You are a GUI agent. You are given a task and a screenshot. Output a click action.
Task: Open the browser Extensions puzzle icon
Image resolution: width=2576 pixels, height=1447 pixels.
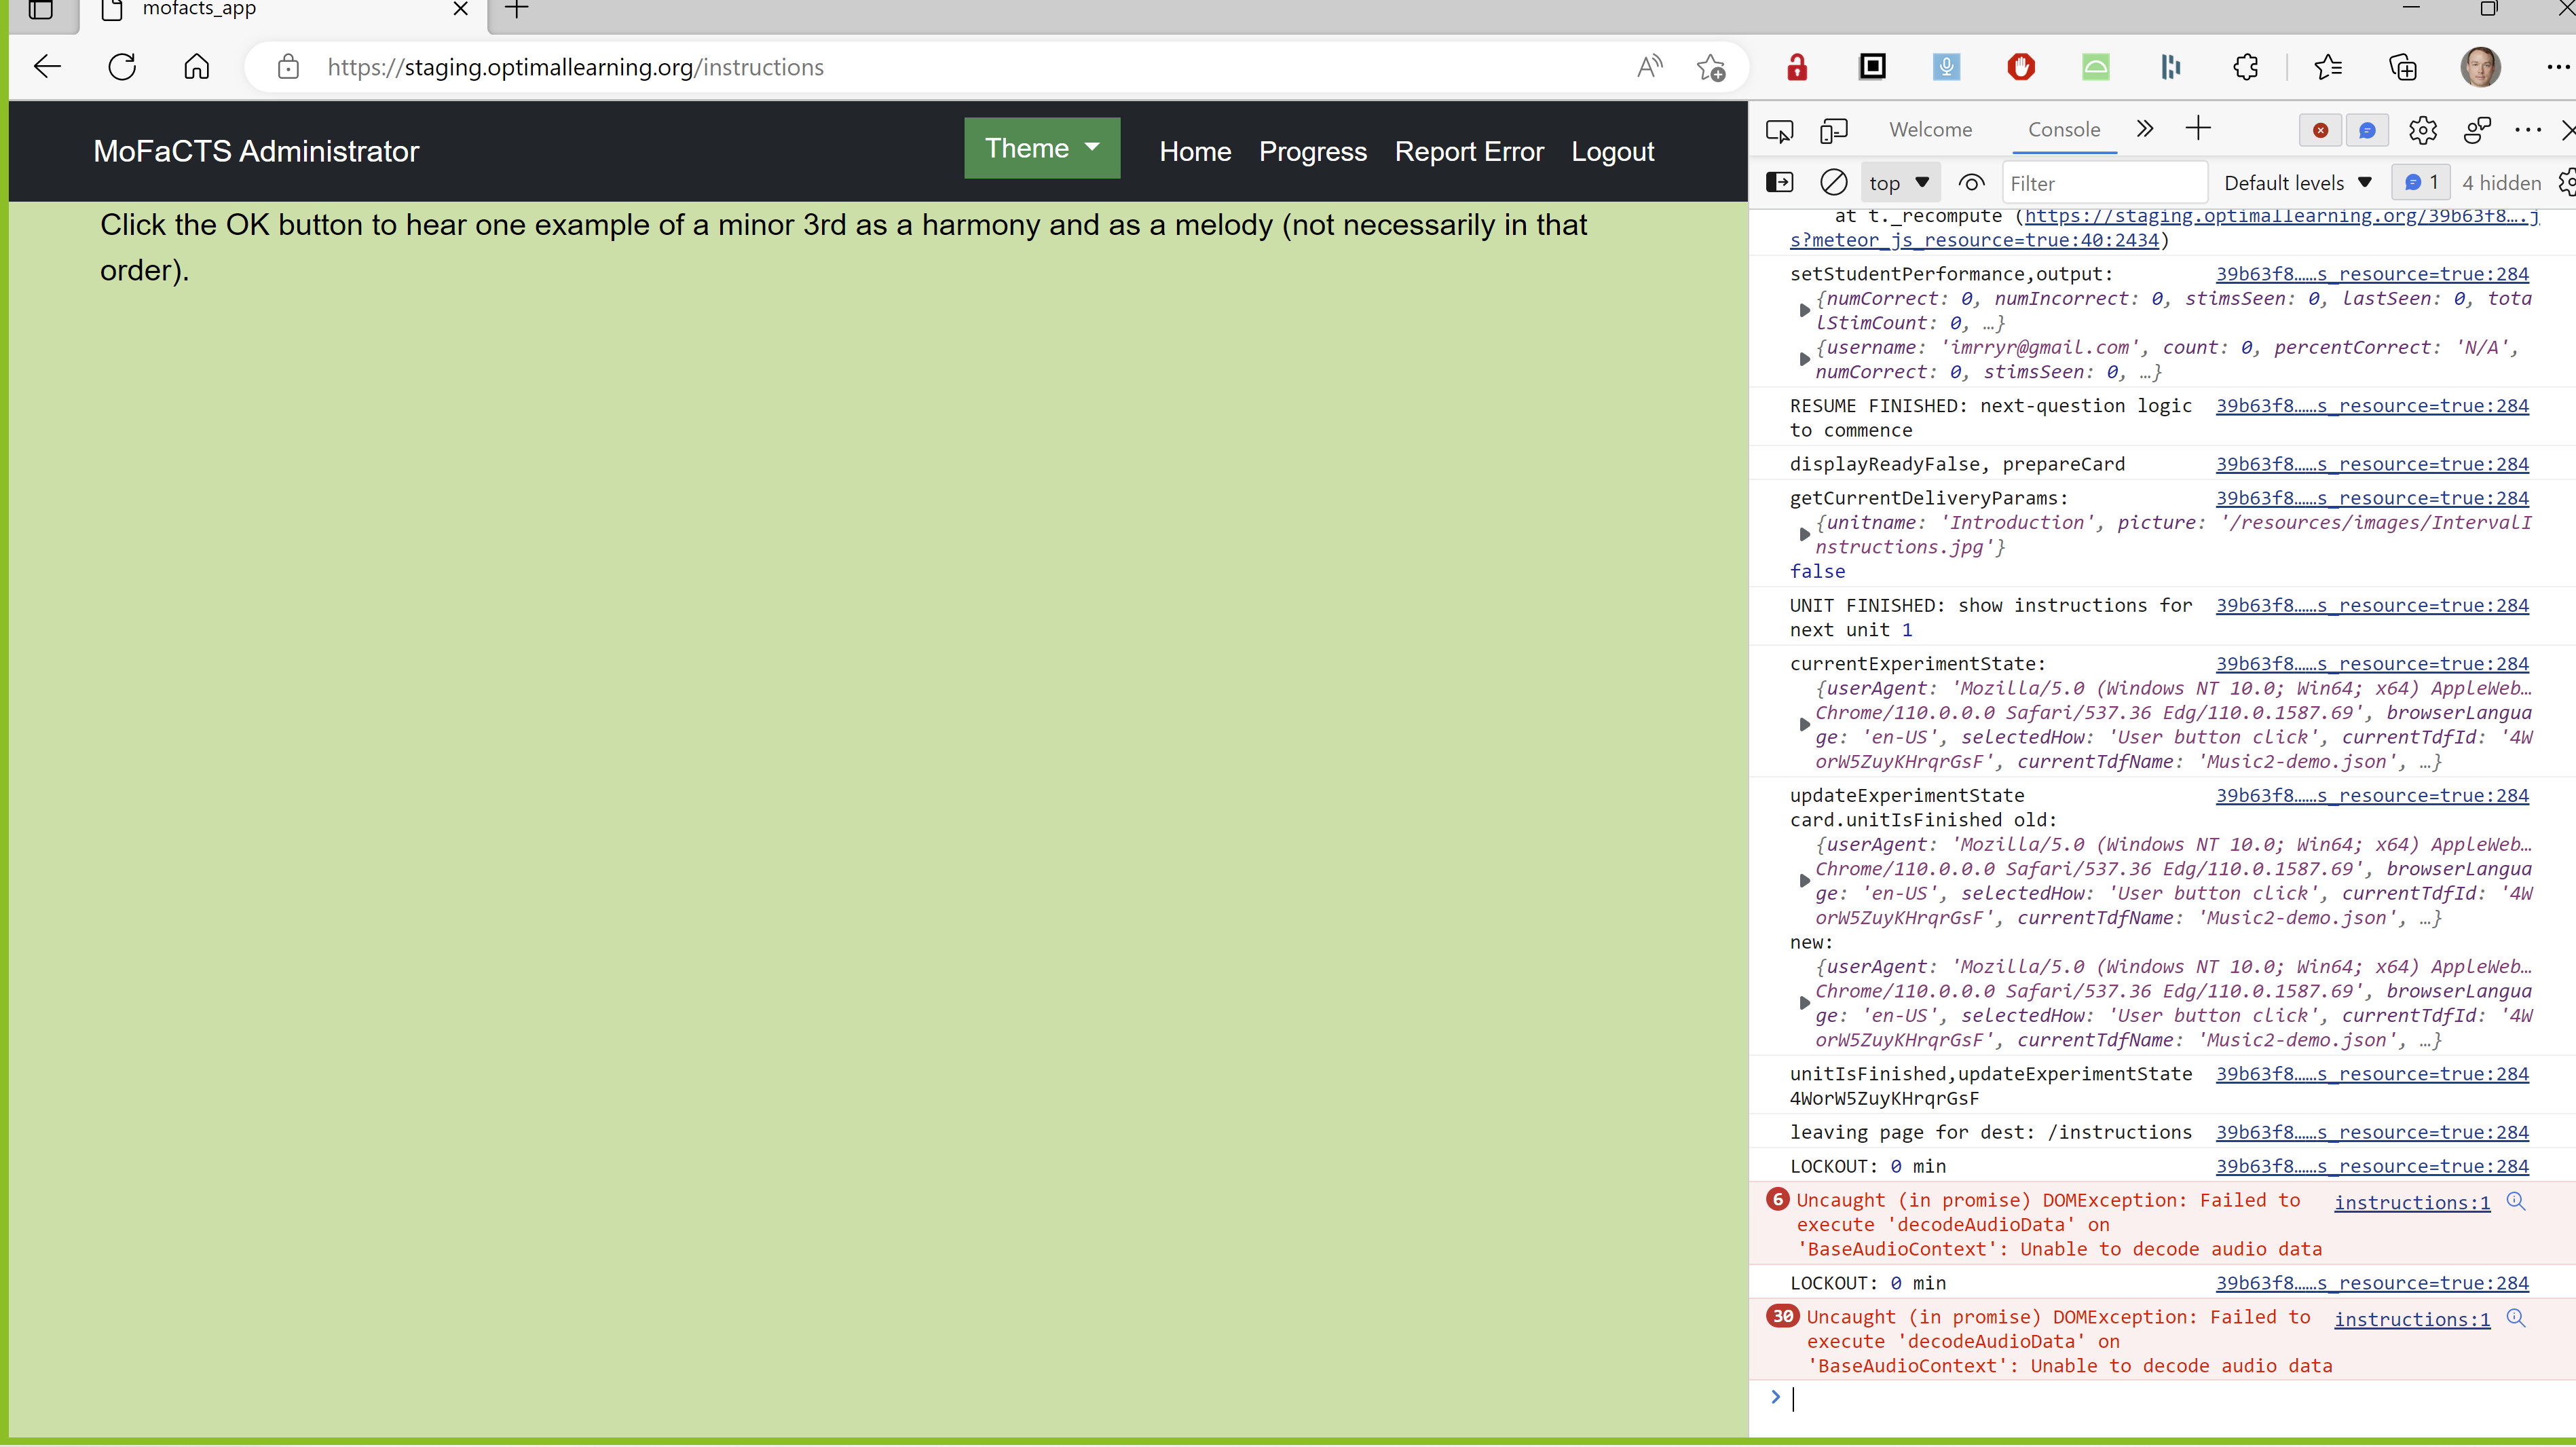(2246, 66)
